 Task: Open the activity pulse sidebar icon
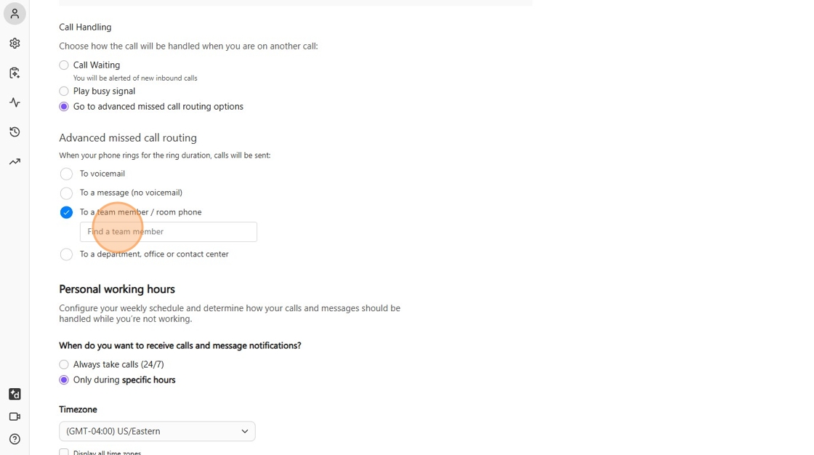coord(15,102)
